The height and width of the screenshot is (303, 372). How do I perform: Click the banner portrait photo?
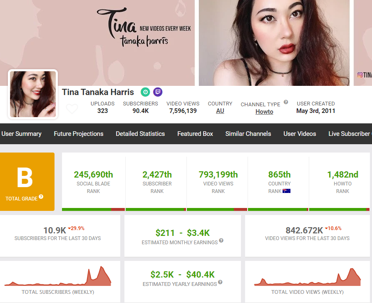[274, 43]
